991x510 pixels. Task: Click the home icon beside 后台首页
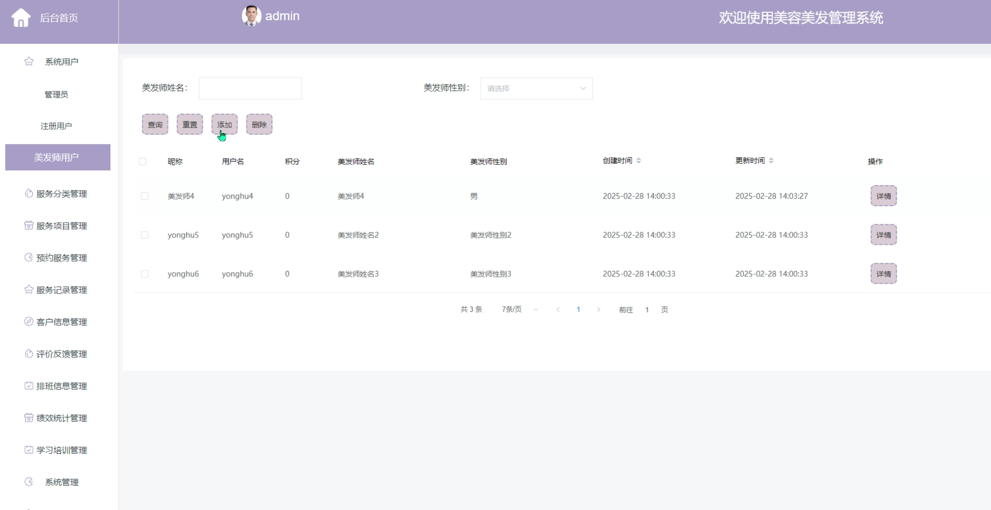point(20,18)
